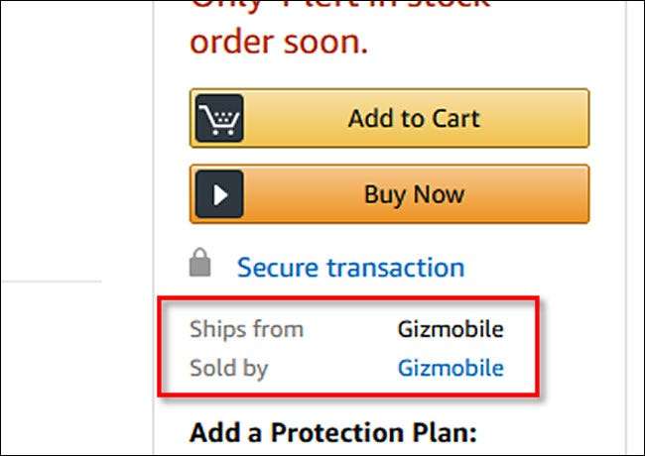Image resolution: width=645 pixels, height=456 pixels.
Task: Click the Add to Cart text label
Action: (413, 119)
